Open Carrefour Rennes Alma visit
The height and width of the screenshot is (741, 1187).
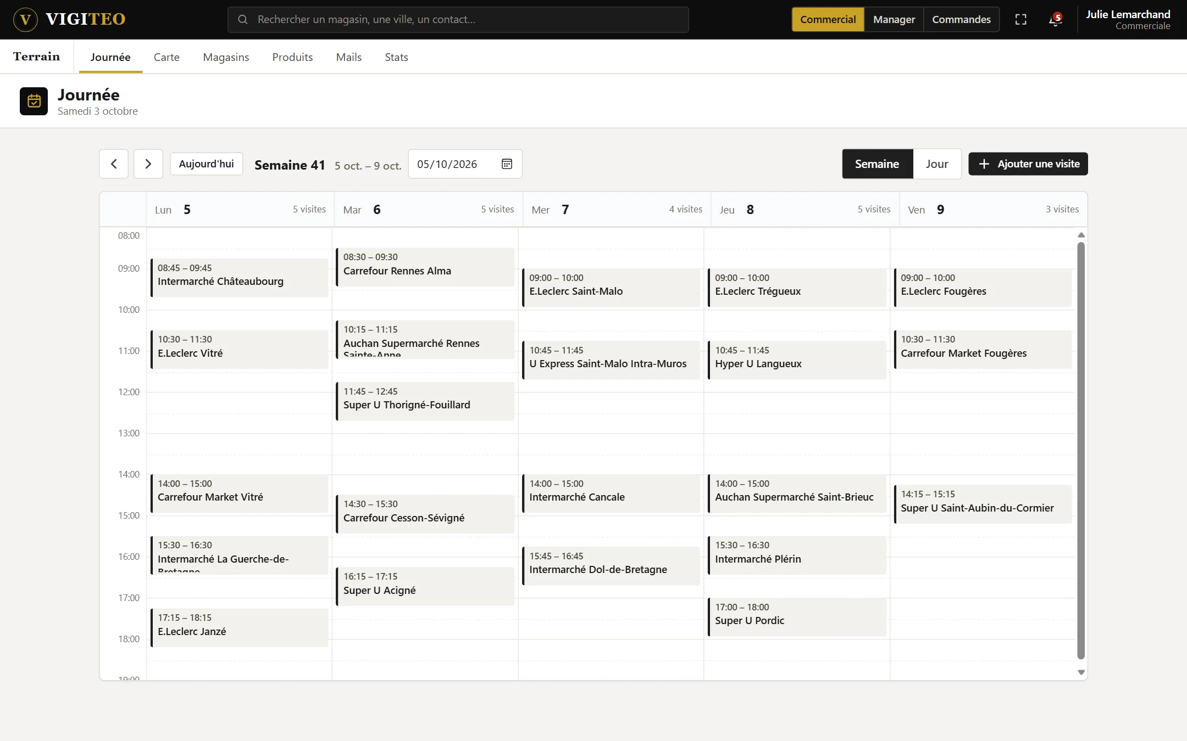tap(425, 267)
